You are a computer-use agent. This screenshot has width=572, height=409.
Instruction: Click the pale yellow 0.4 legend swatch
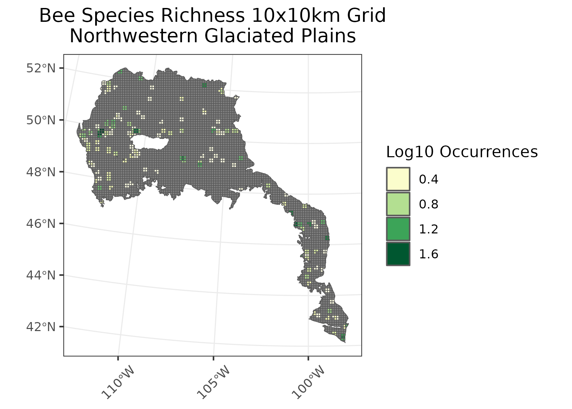(398, 179)
